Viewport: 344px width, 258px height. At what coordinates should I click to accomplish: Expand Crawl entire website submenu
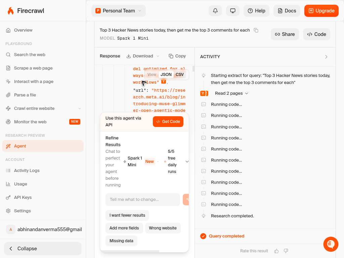coord(80,109)
